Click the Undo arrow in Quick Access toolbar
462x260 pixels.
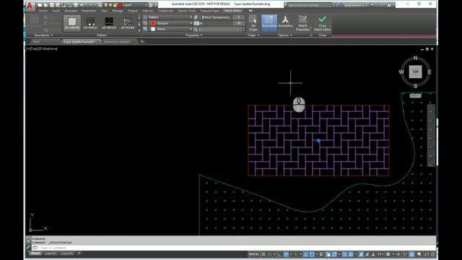coord(82,5)
